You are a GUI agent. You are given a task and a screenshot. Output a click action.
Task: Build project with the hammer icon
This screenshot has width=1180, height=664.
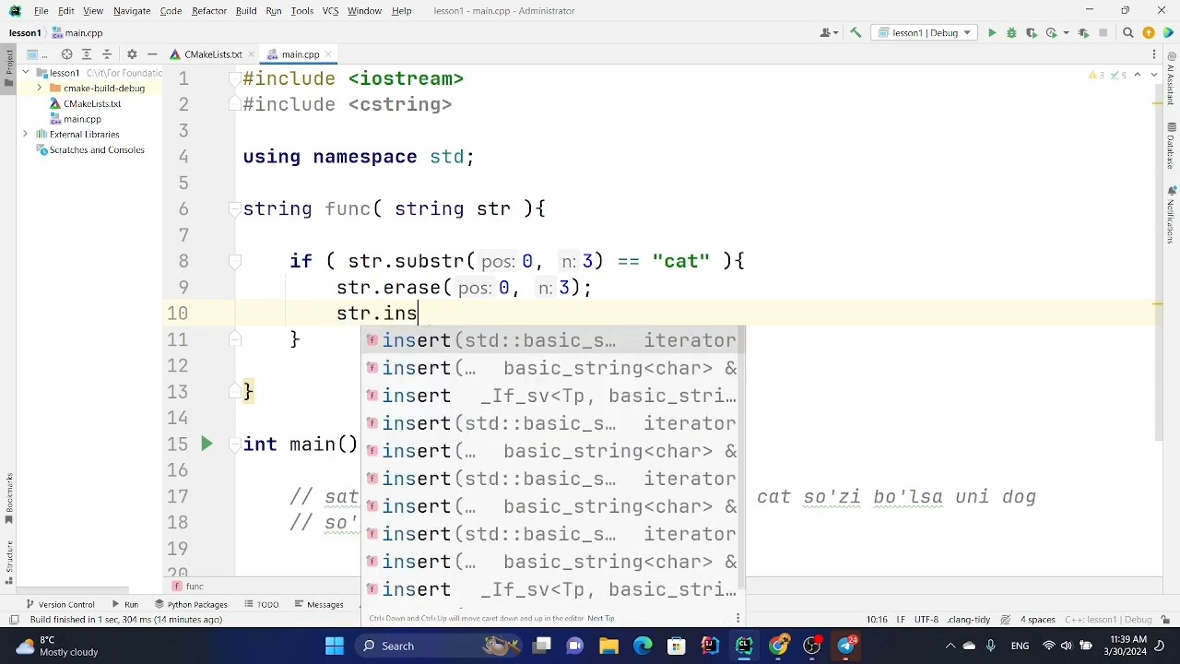tap(855, 33)
